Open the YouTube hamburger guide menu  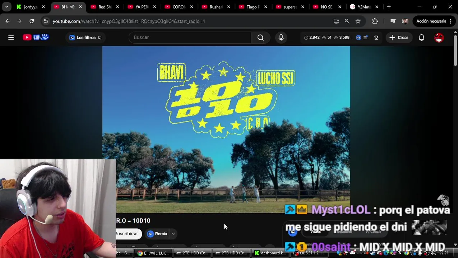click(11, 37)
